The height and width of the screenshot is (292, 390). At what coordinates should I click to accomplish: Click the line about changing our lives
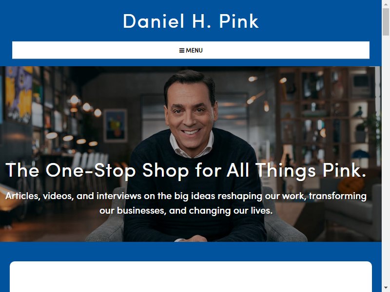[186, 211]
